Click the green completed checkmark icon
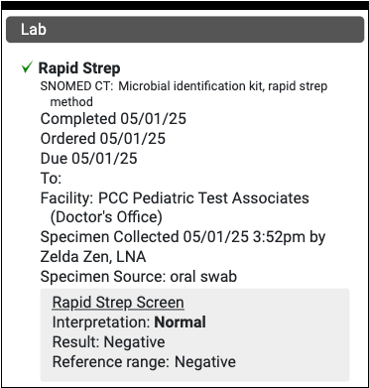Viewport: 369px width, 388px height. tap(27, 67)
